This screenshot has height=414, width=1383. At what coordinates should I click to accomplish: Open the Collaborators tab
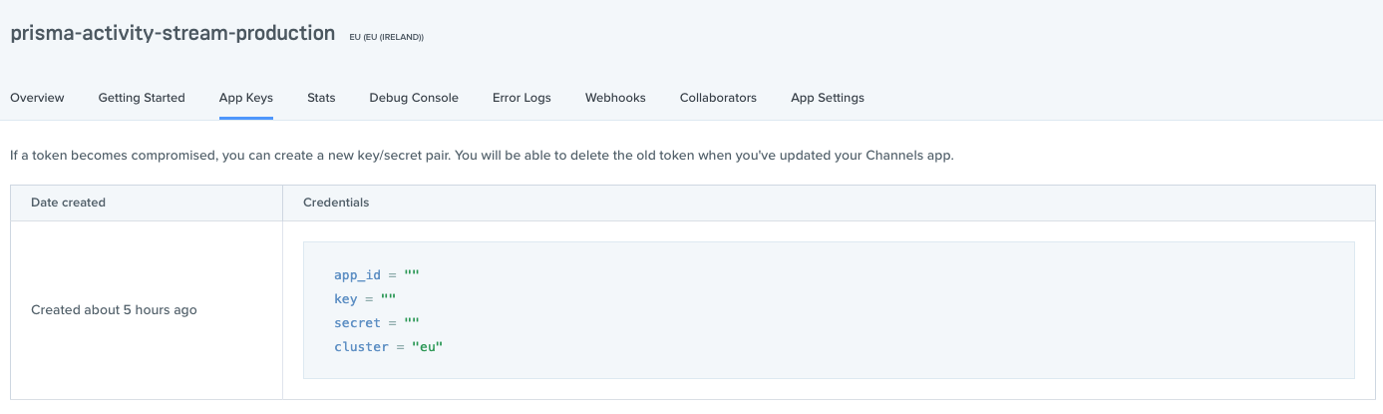(718, 98)
